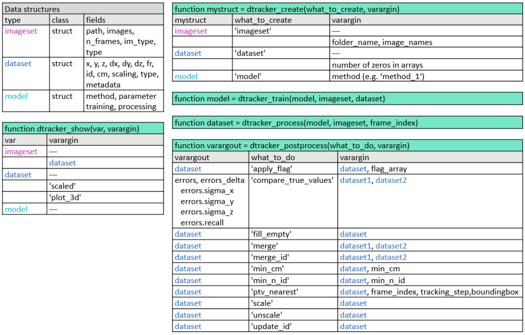Select the 'compare_true_values' cell

(x=293, y=201)
